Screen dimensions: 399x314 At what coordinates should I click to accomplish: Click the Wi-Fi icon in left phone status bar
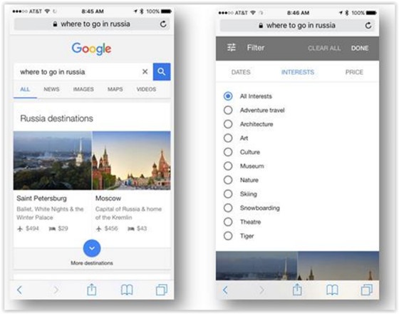pos(47,11)
